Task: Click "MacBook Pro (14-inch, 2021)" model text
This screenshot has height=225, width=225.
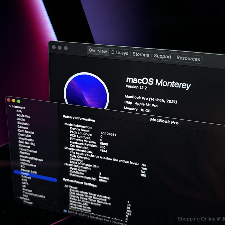Action: [x=151, y=99]
